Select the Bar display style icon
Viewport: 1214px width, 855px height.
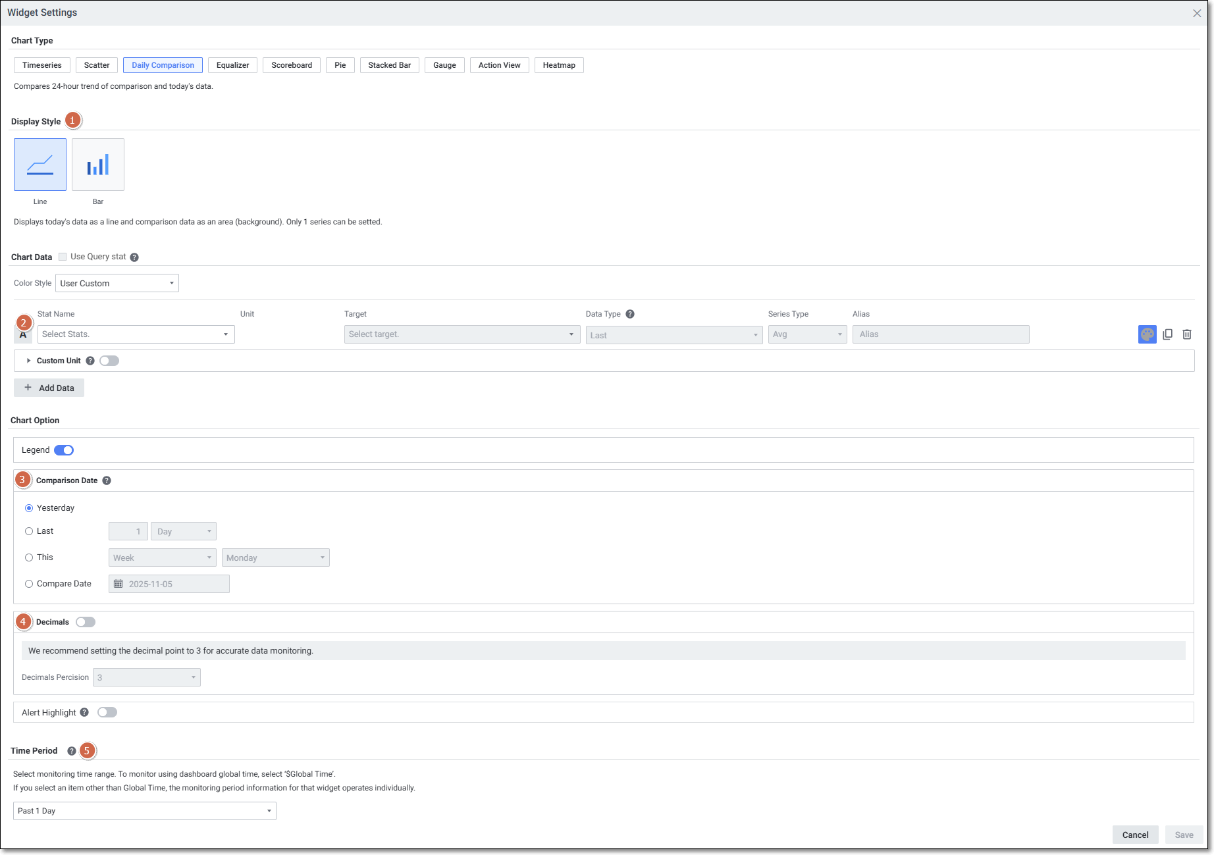pos(98,165)
